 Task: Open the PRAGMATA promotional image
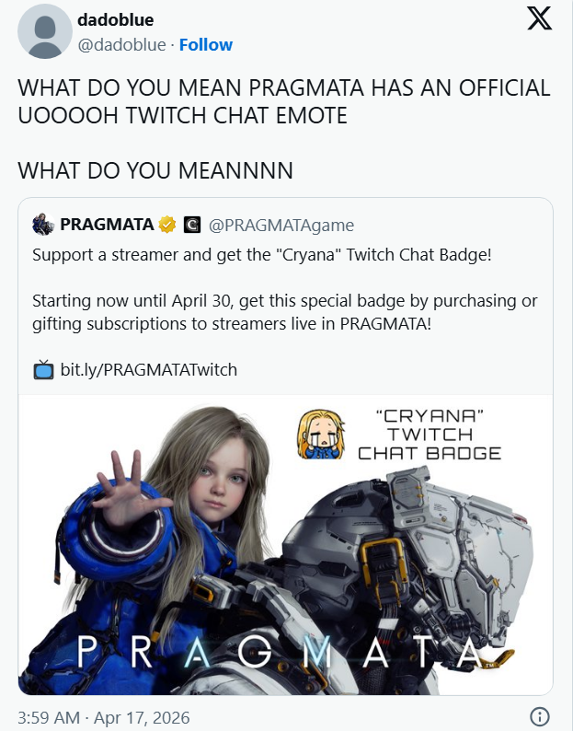[x=285, y=544]
